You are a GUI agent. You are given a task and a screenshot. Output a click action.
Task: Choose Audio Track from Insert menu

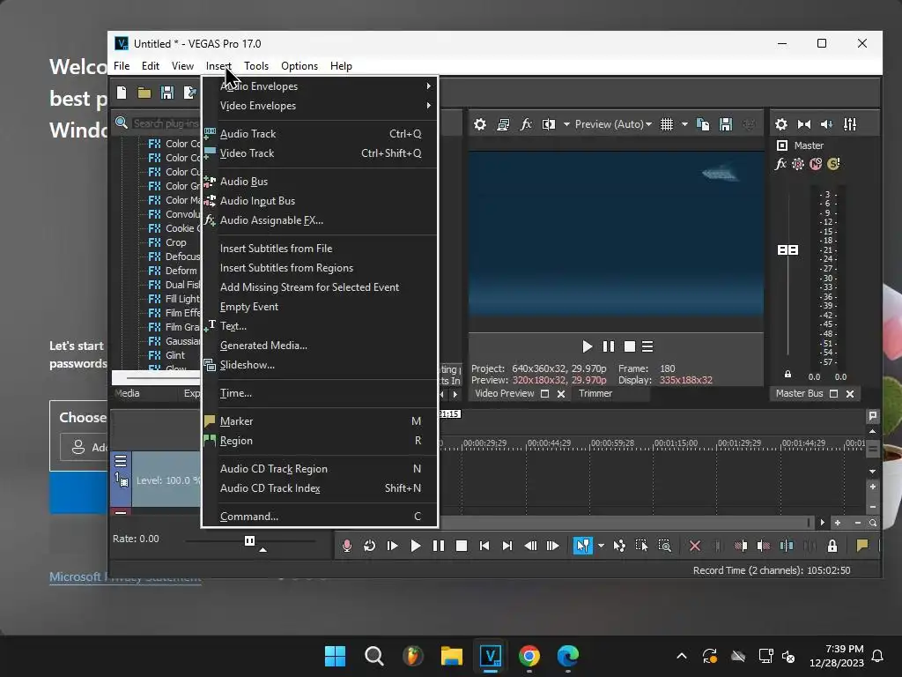click(x=320, y=134)
